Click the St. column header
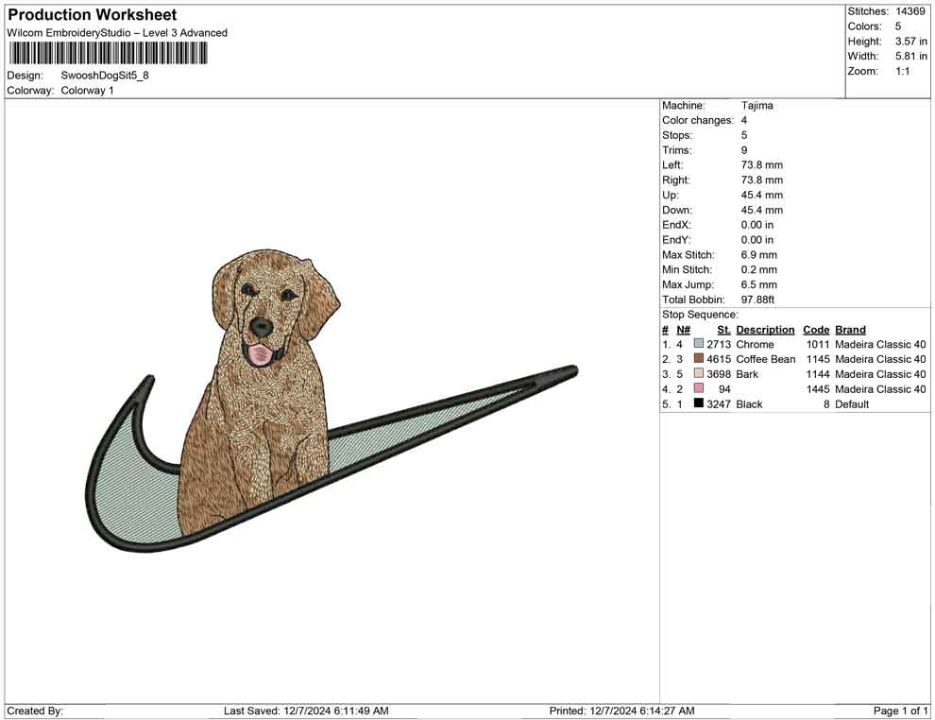The width and height of the screenshot is (935, 720). [723, 330]
